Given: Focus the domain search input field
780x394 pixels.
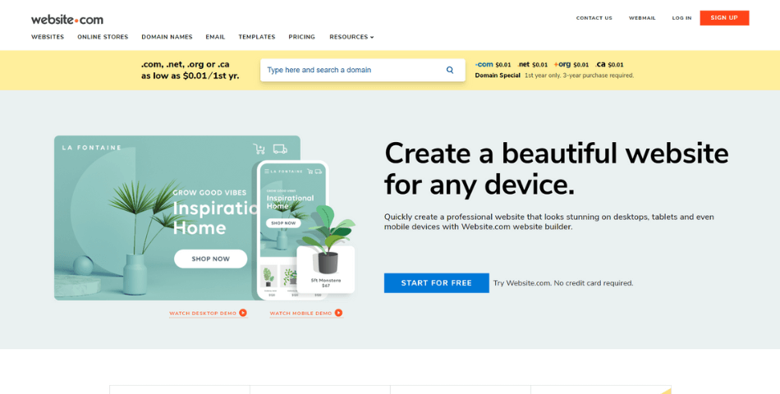Looking at the screenshot, I should (353, 70).
